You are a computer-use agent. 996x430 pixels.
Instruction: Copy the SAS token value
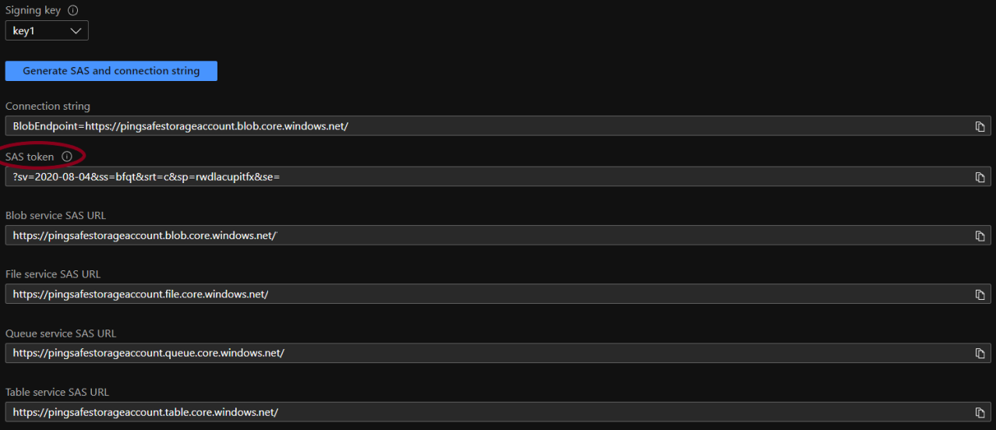pos(980,177)
